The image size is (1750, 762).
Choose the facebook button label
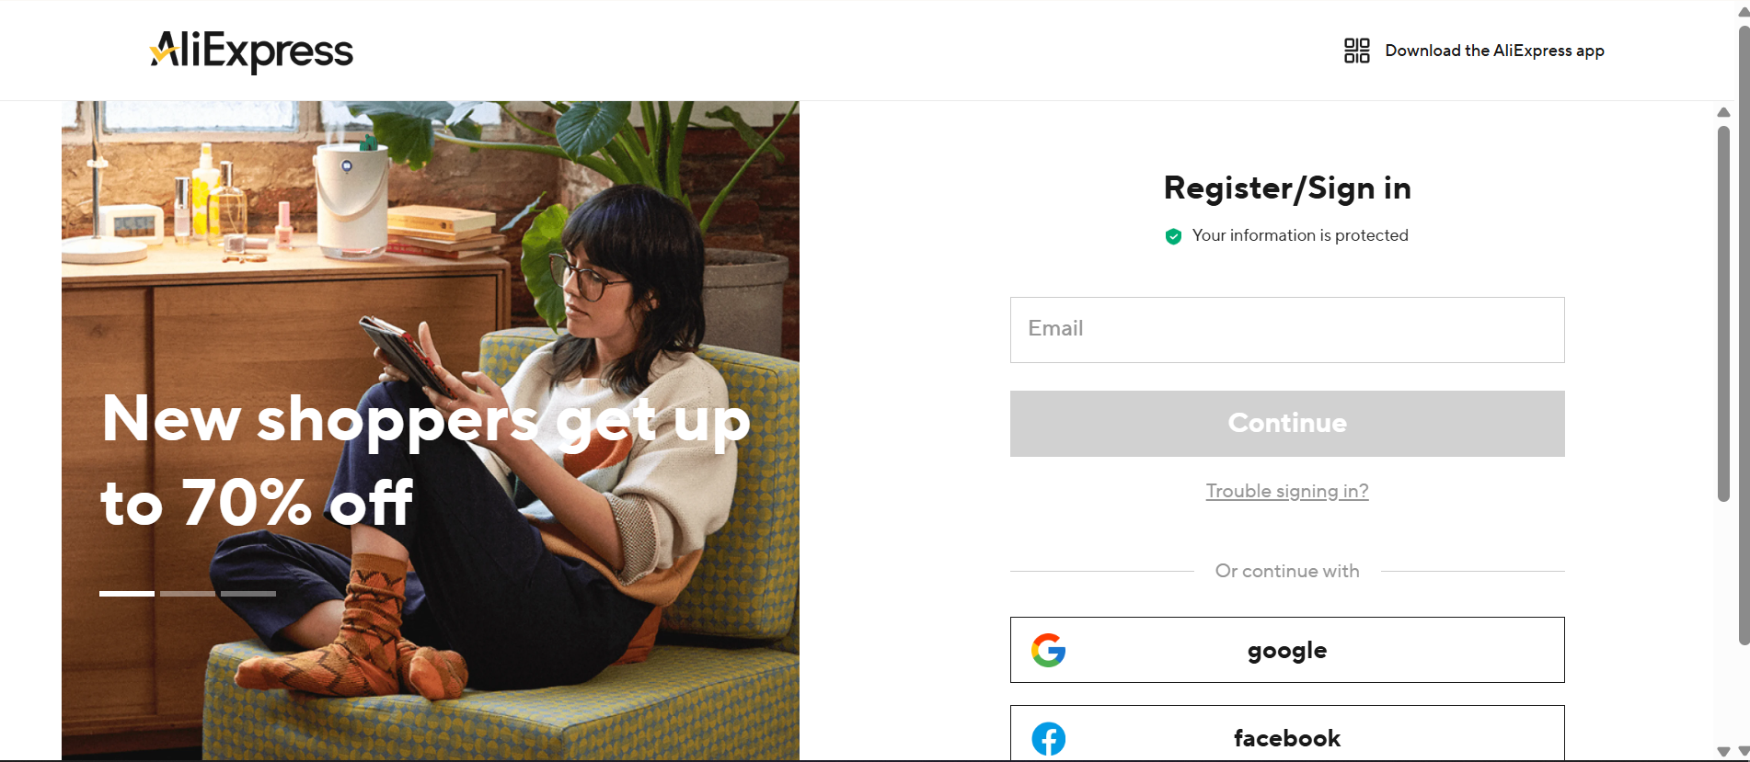1286,738
